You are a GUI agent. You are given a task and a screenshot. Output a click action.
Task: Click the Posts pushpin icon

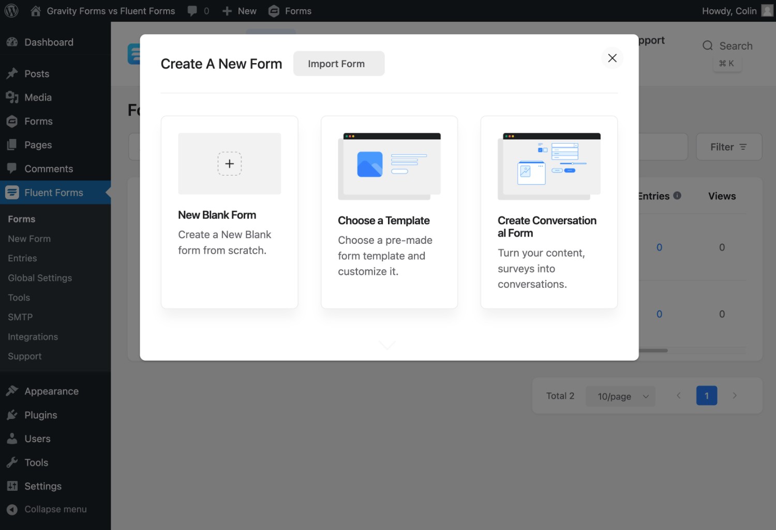(12, 74)
